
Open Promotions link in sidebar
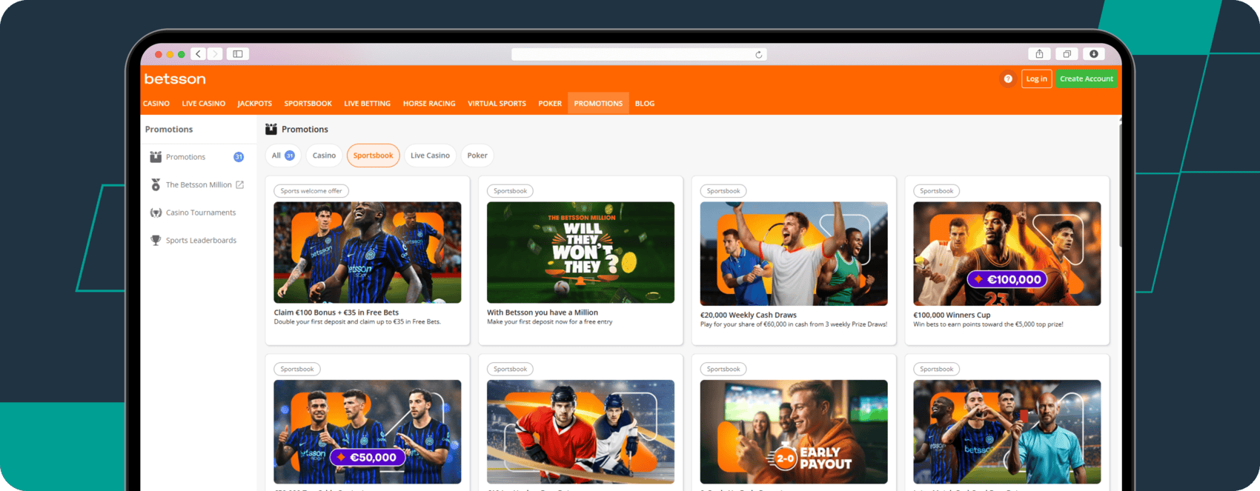[x=185, y=157]
